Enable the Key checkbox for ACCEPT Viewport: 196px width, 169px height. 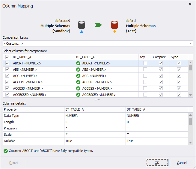[x=145, y=82]
